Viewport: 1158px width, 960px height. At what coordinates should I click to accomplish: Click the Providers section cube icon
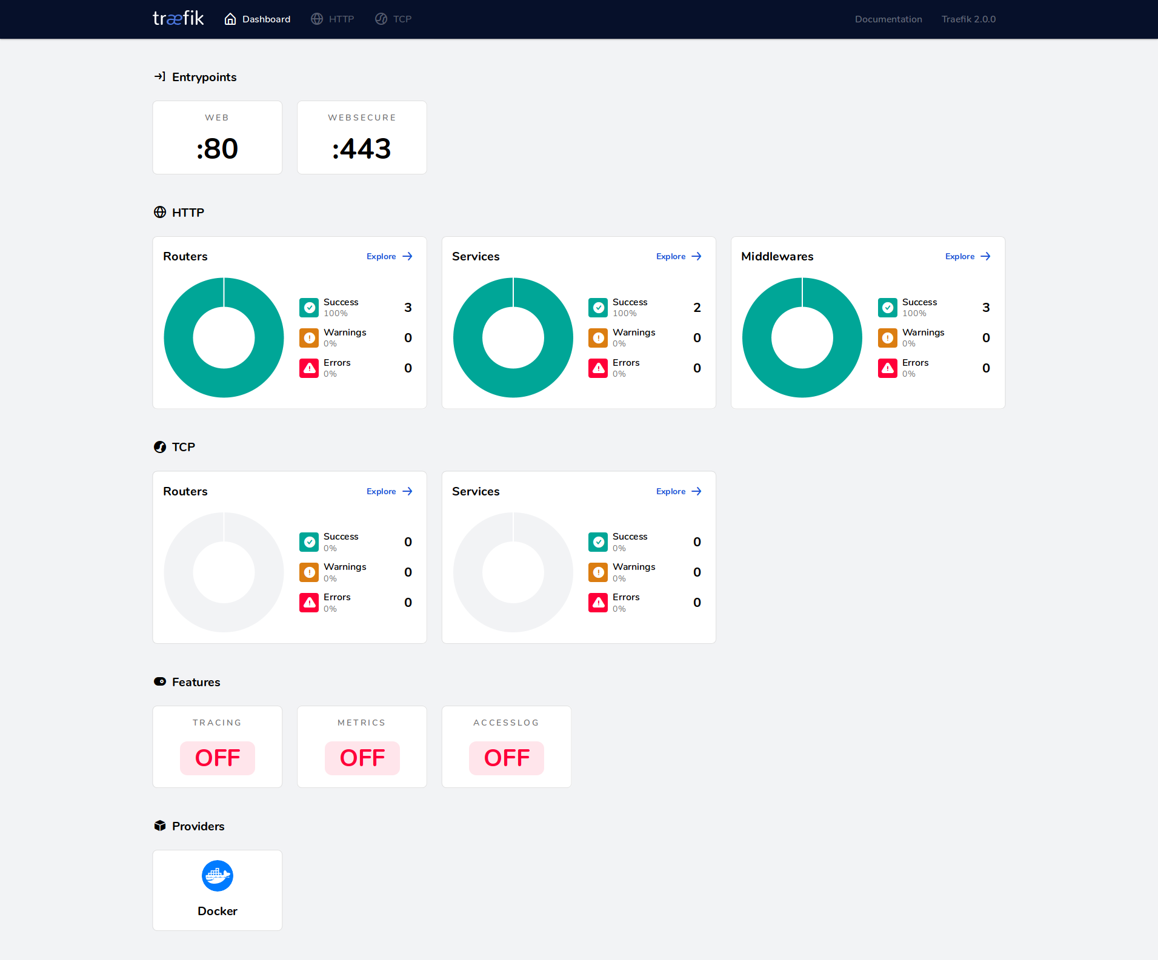(160, 826)
